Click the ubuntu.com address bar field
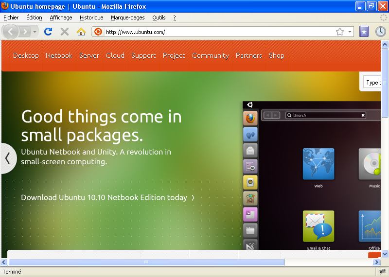 click(x=214, y=32)
